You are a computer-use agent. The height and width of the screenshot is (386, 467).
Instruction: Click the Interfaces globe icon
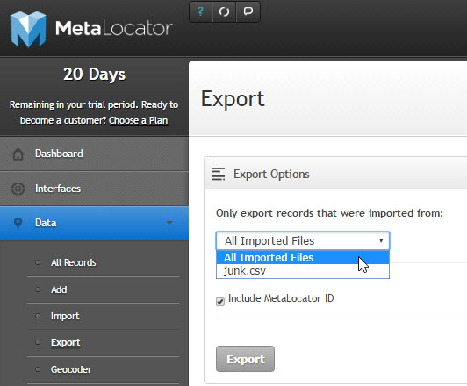click(18, 189)
